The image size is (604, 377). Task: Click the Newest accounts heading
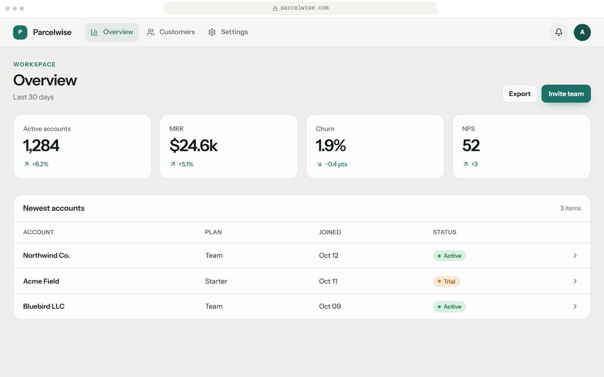[54, 208]
